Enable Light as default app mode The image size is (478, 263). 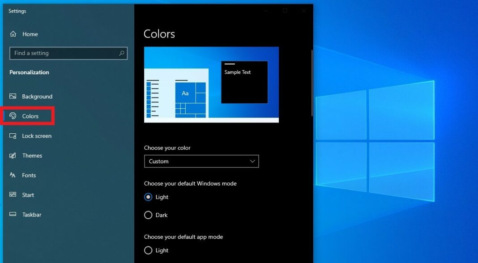(x=148, y=250)
